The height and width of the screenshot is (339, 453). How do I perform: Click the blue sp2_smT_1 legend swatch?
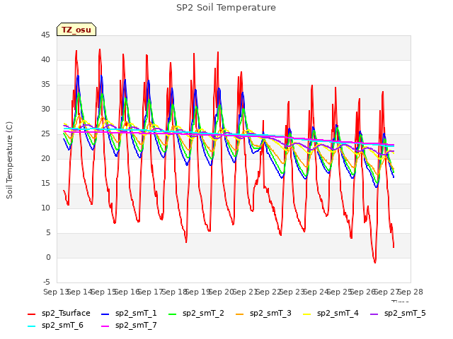pos(105,314)
